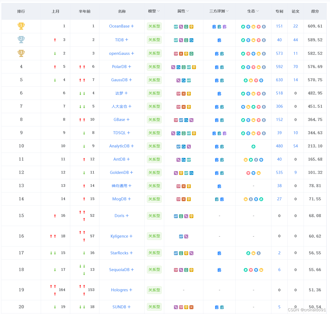The image size is (330, 314).
Task: Click the download ecosystem icon in OceanBase row
Action: point(264,27)
